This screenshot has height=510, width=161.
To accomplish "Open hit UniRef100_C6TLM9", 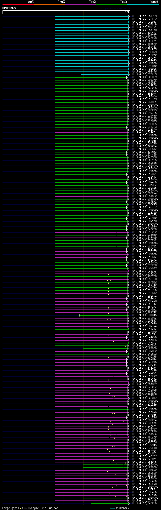I will click(144, 25).
